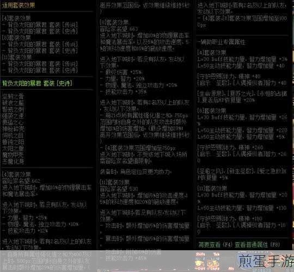Click the 适用套装效果 header text
Viewport: 294px width, 272px height.
point(19,5)
